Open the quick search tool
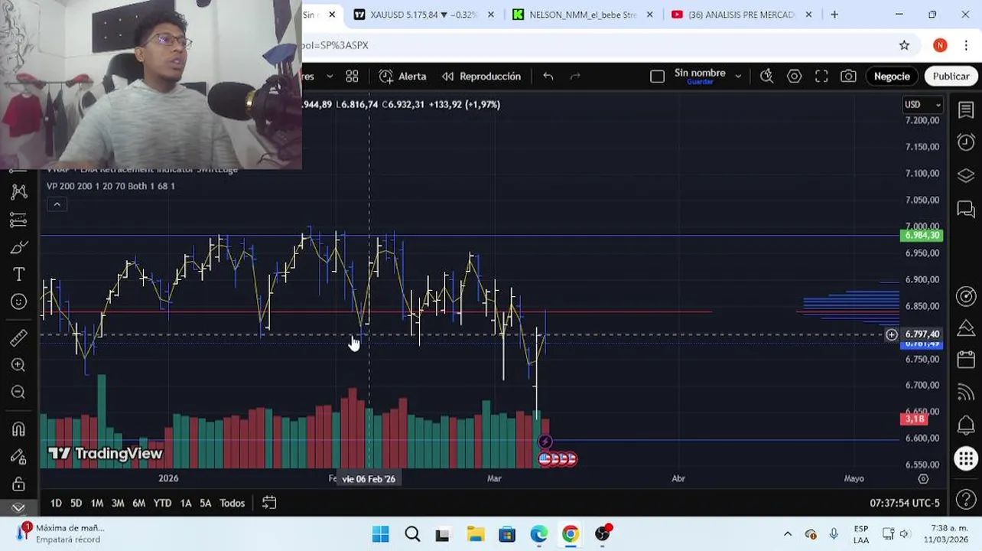Viewport: 982px width, 551px height. [766, 77]
